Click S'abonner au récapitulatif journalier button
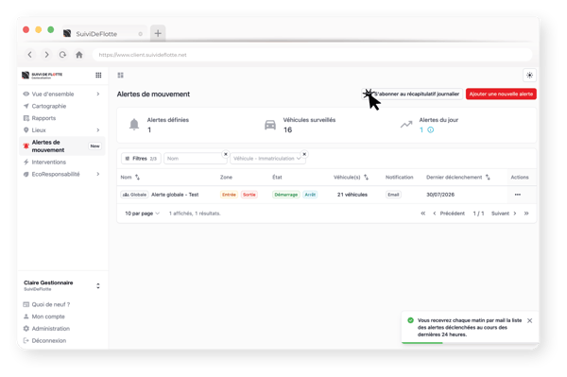Viewport: 567px width, 377px height. pos(412,94)
